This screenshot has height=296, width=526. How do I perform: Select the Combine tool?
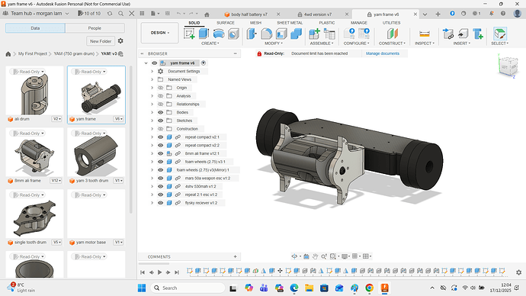tap(296, 34)
